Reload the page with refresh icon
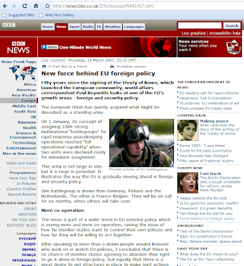The width and height of the screenshot is (244, 266). (x=25, y=6)
